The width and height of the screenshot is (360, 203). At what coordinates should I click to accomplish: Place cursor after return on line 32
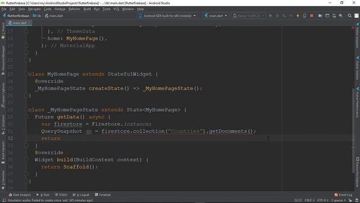(60, 138)
